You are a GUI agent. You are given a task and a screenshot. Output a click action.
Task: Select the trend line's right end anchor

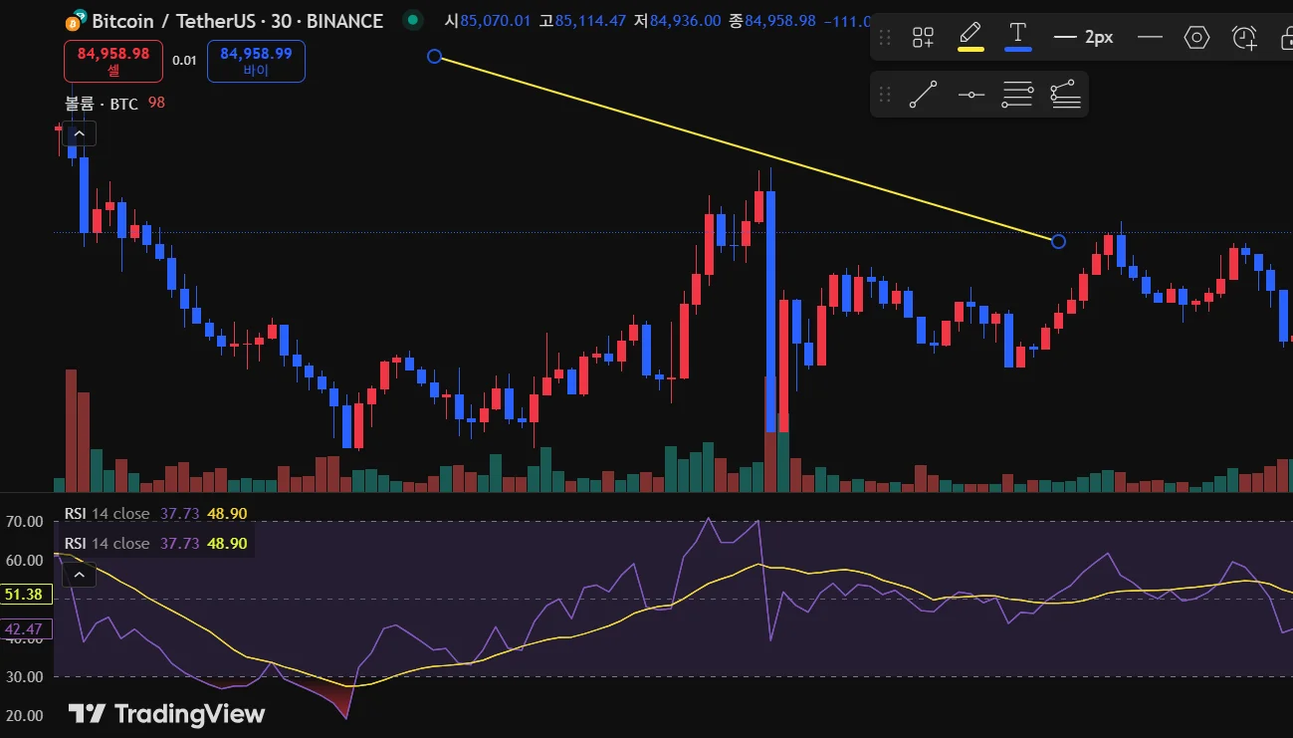point(1058,241)
